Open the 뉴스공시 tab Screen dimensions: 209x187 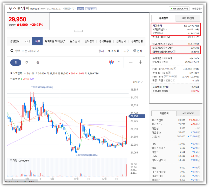pyautogui.click(x=75, y=41)
